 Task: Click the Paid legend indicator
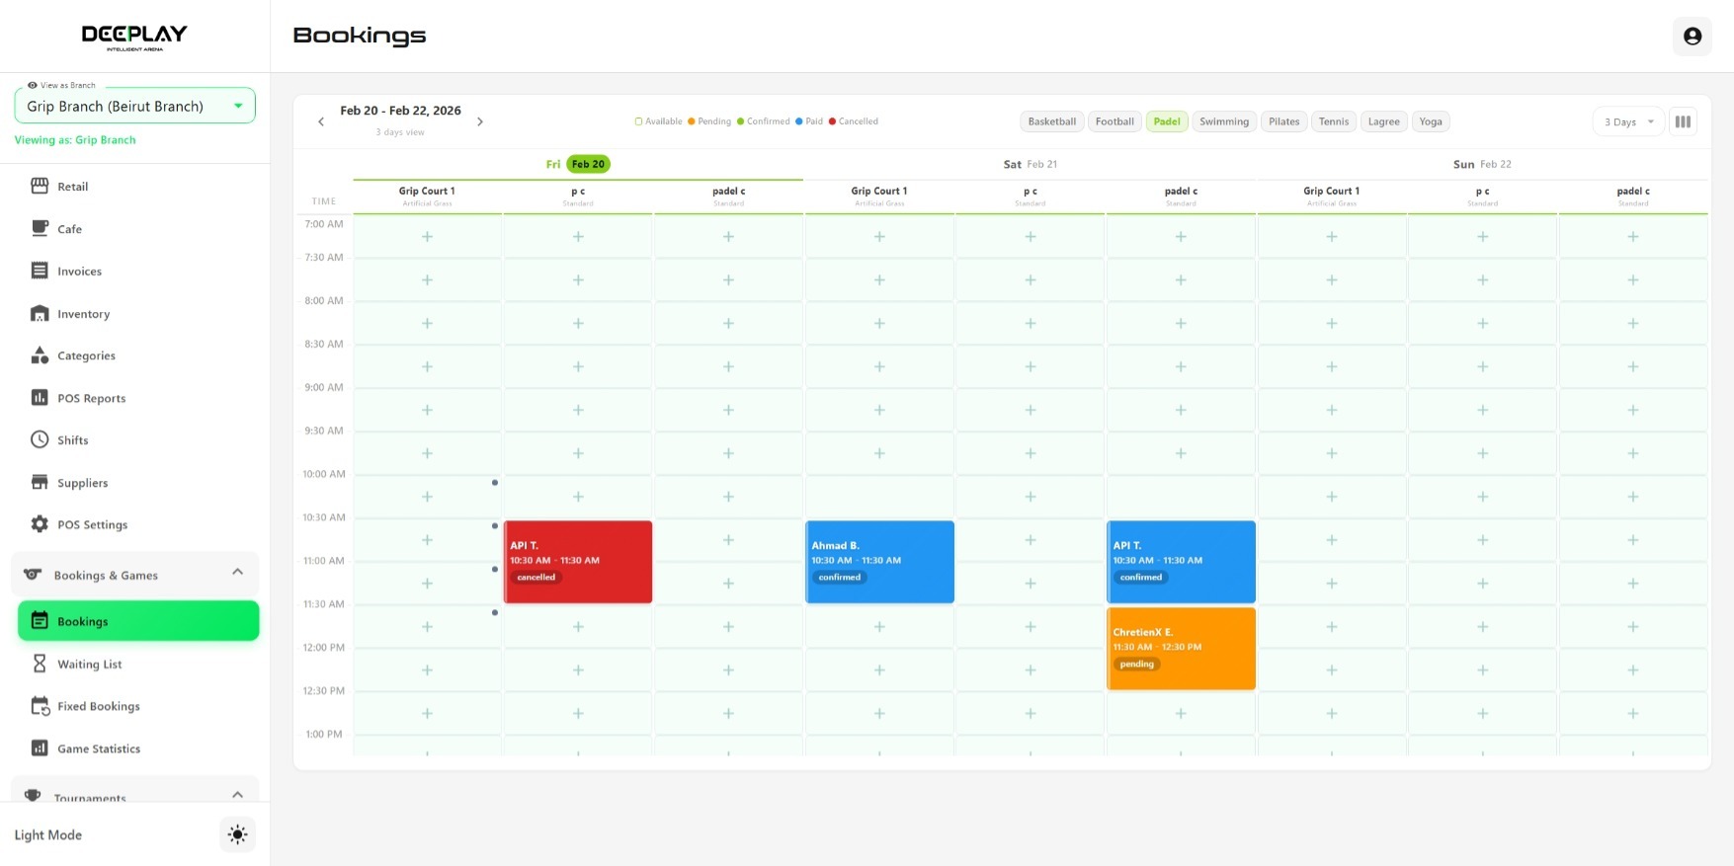809,121
